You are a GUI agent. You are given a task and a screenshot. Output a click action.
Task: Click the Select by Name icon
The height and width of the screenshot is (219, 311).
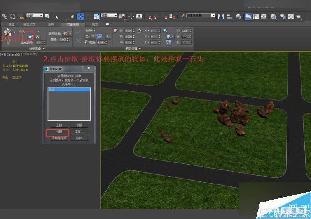(47, 16)
